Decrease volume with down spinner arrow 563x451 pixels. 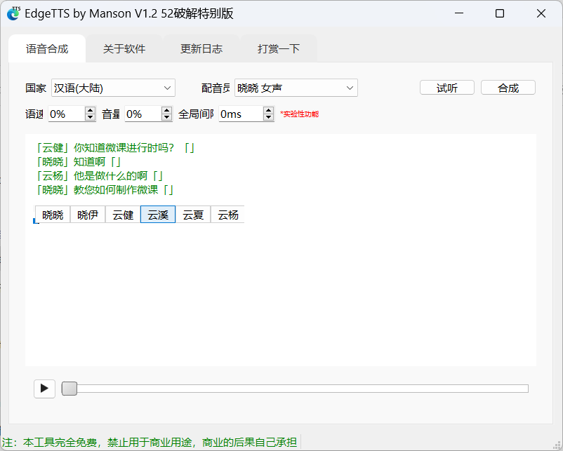(166, 117)
